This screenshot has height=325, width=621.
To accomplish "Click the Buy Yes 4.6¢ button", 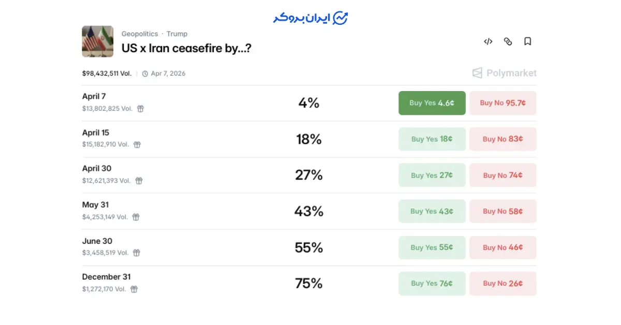I will click(432, 103).
